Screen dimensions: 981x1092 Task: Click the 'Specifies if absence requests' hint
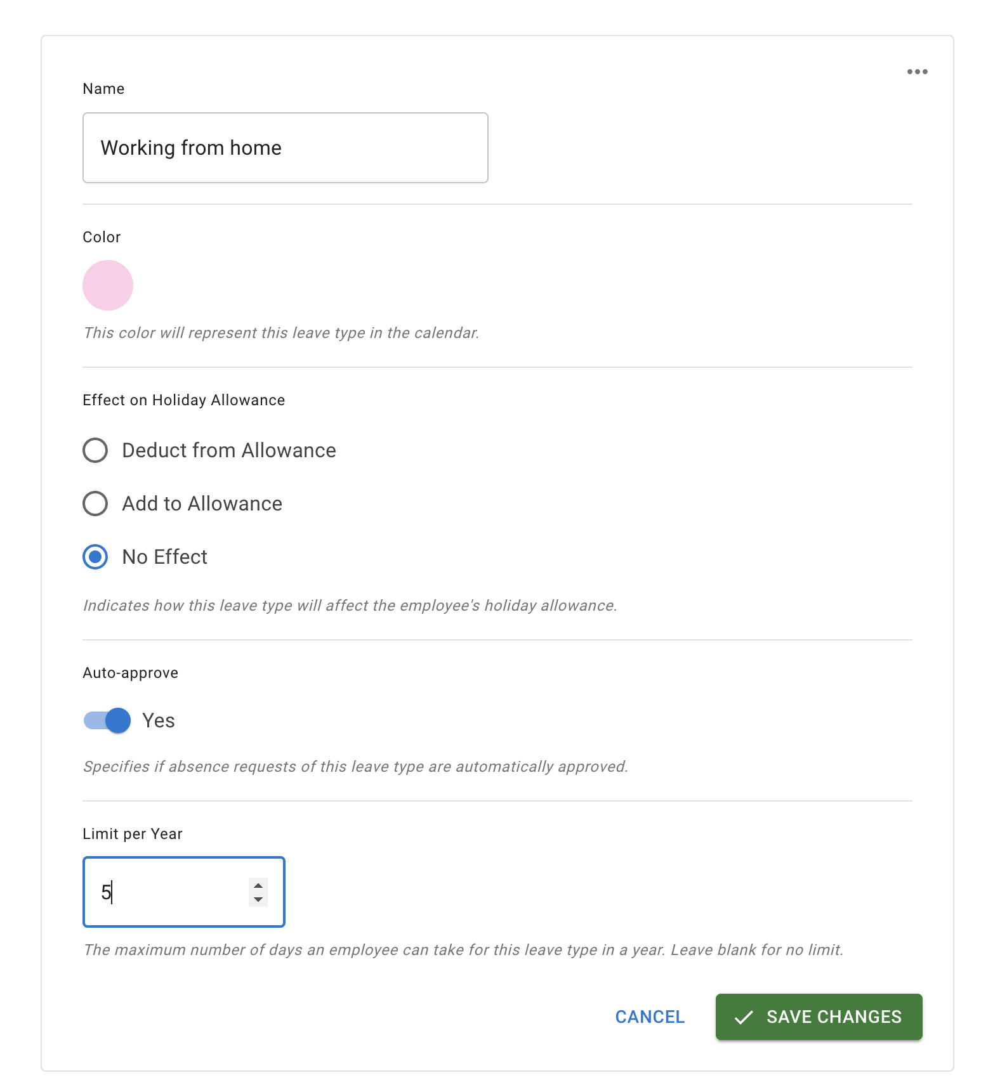355,767
